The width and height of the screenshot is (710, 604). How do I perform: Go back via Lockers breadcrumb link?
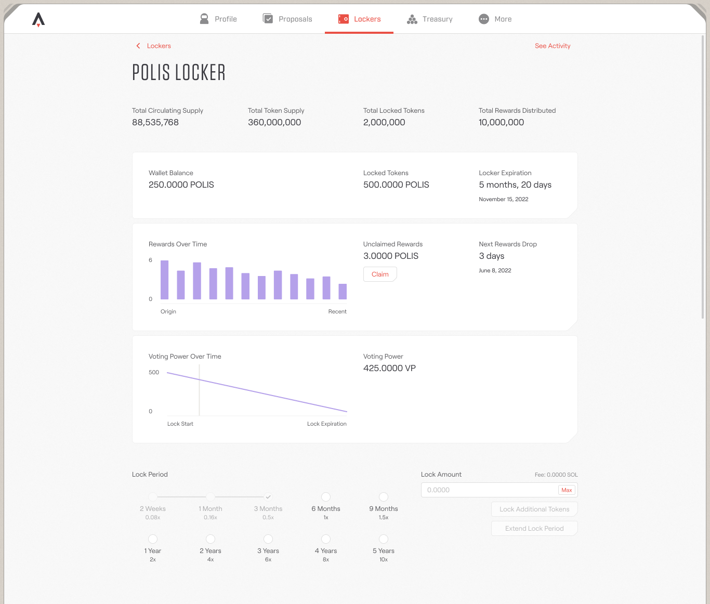[x=159, y=46]
